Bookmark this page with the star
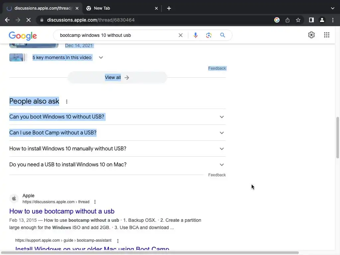 tap(298, 20)
